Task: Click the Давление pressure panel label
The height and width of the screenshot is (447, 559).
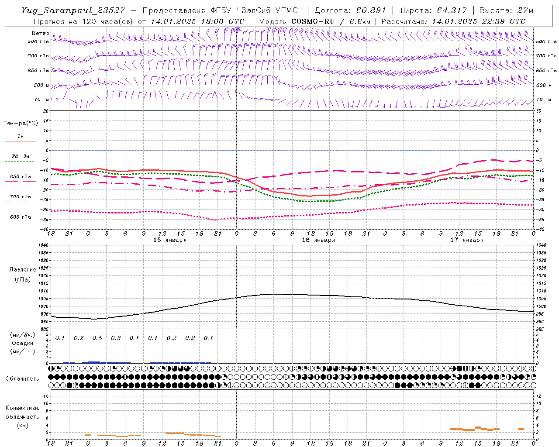Action: (x=23, y=270)
